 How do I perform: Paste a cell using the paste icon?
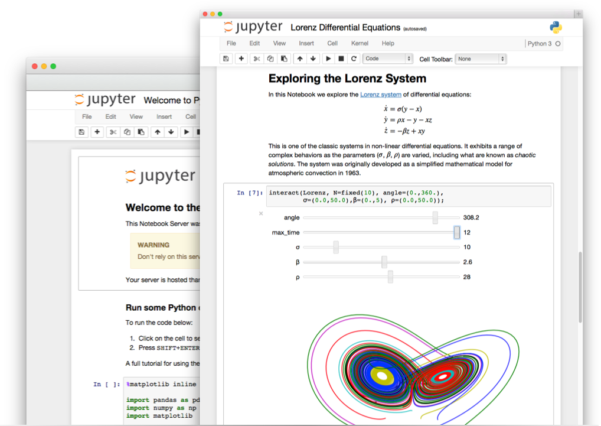(x=284, y=58)
